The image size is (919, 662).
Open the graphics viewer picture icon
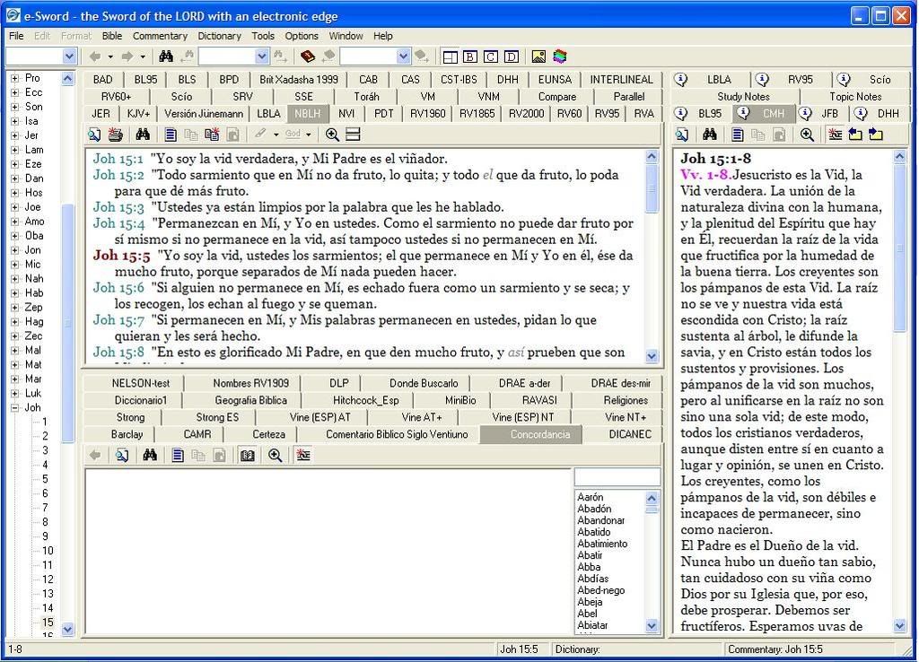538,57
